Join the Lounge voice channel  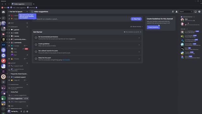(18, 46)
